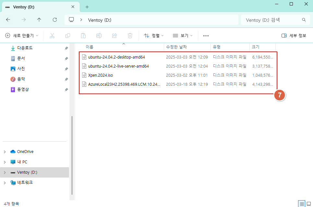
Task: Select 네트워크 in navigation pane
Action: 25,182
